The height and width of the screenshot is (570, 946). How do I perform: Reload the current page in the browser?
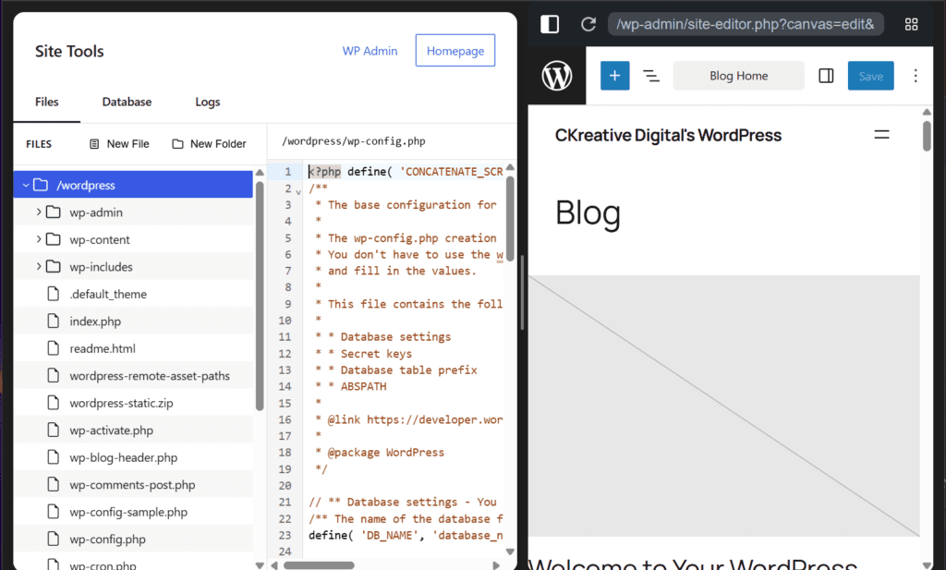(588, 24)
